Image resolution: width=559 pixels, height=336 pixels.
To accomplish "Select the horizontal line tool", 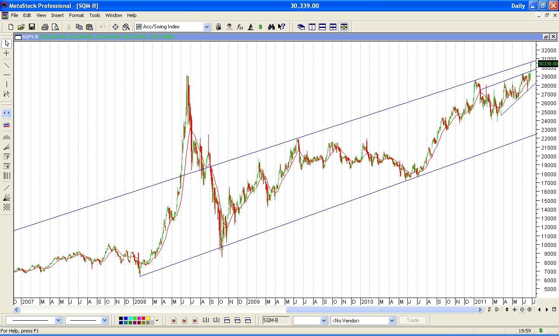I will [x=7, y=75].
